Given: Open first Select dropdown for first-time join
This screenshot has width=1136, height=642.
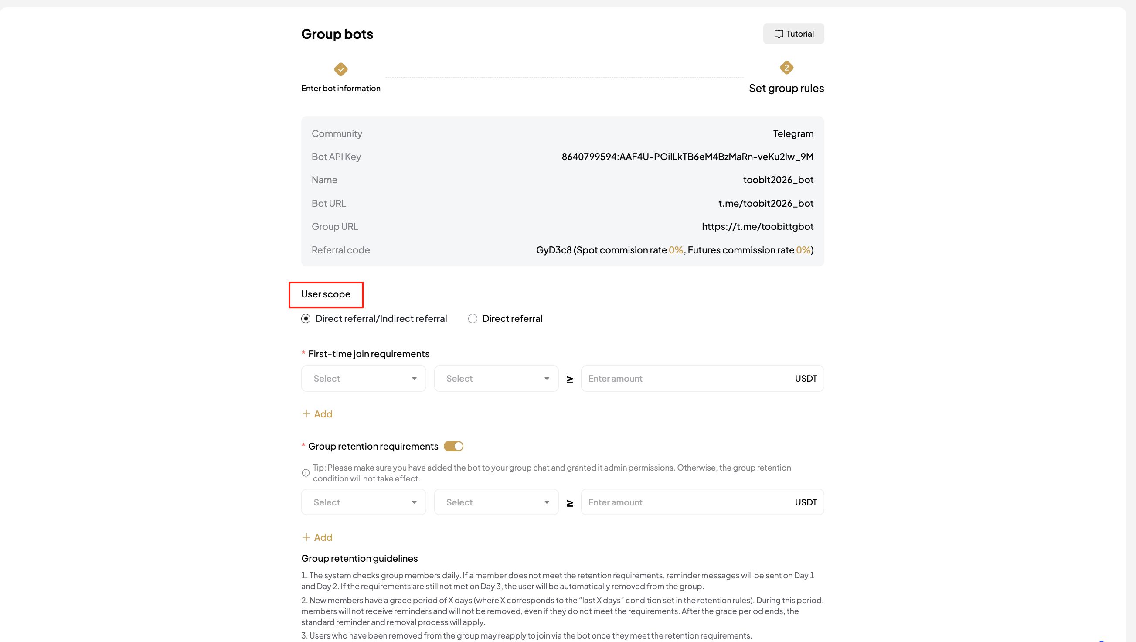Looking at the screenshot, I should click(x=364, y=379).
